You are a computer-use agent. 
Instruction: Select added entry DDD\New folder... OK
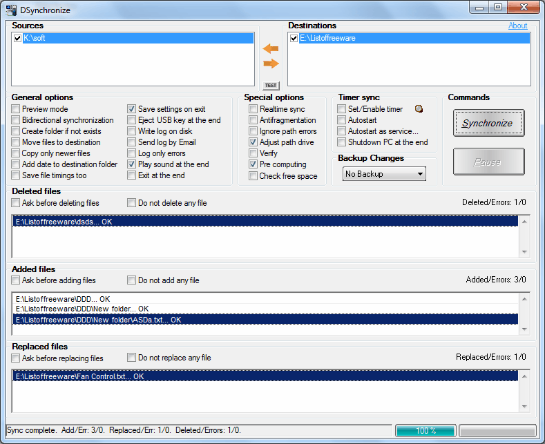(265, 309)
